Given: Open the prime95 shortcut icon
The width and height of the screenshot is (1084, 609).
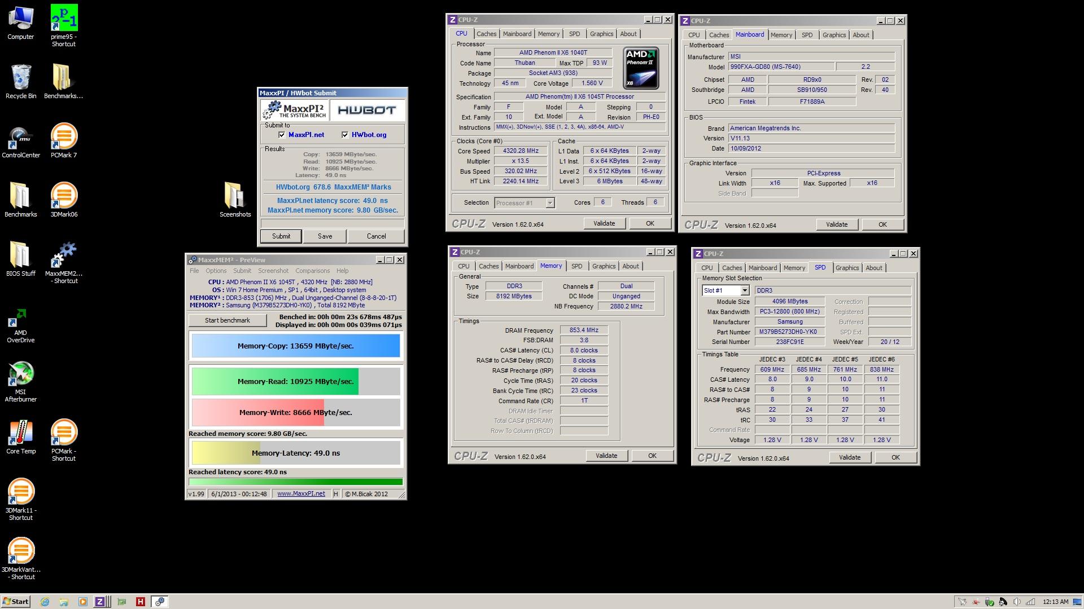Looking at the screenshot, I should (64, 25).
